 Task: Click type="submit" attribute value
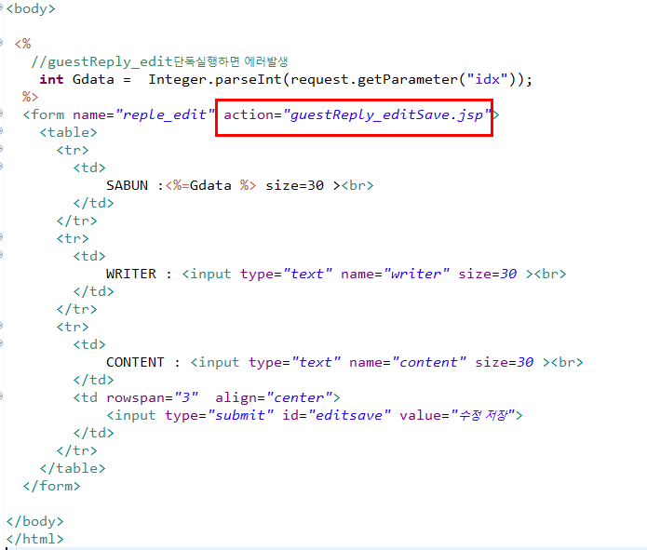click(219, 415)
